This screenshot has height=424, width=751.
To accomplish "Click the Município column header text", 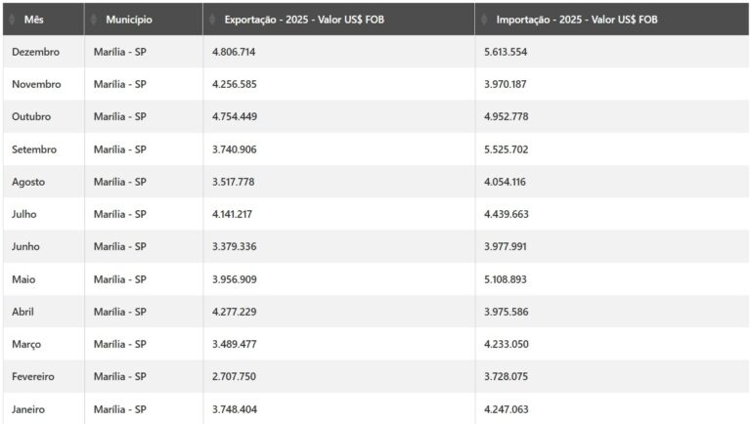I will (x=130, y=20).
